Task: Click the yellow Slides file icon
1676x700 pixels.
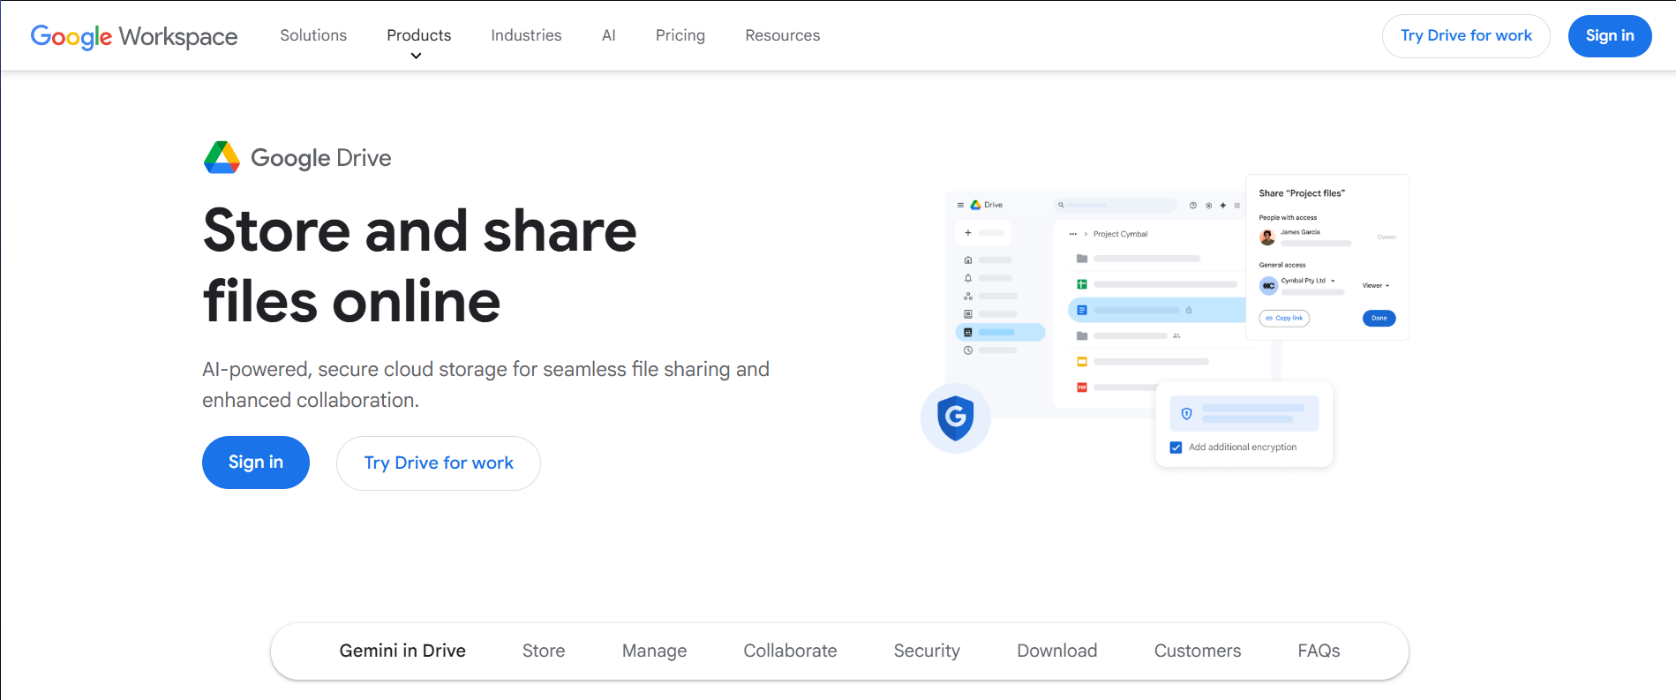Action: coord(1082,362)
